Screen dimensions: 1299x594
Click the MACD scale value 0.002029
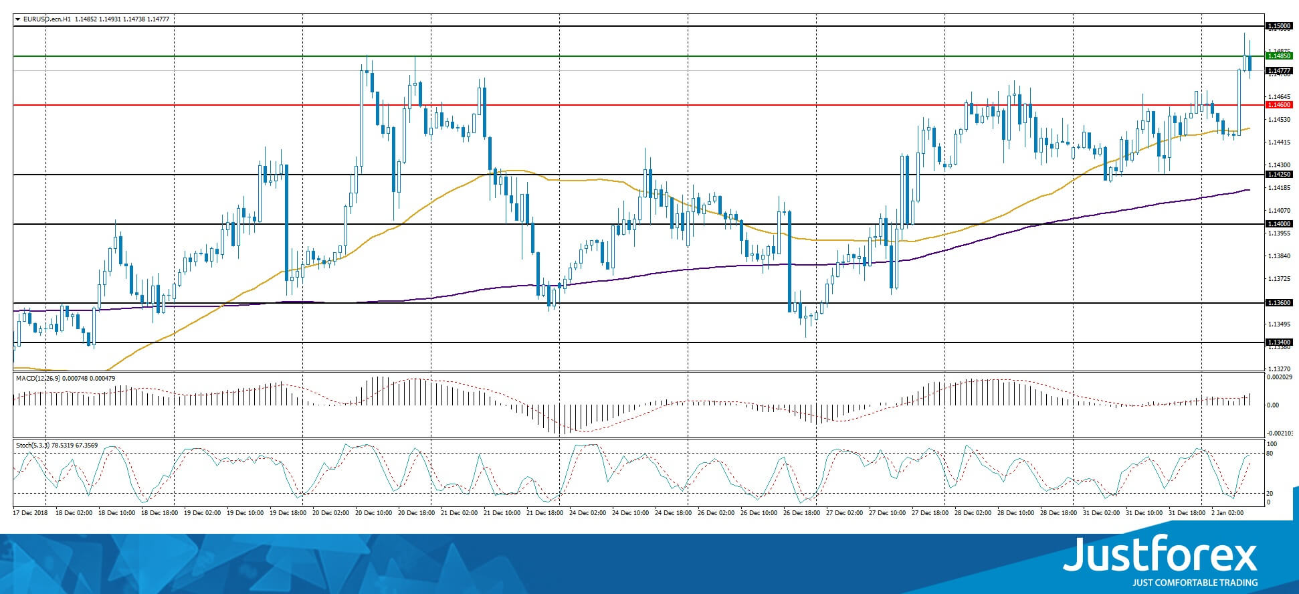(x=1280, y=377)
